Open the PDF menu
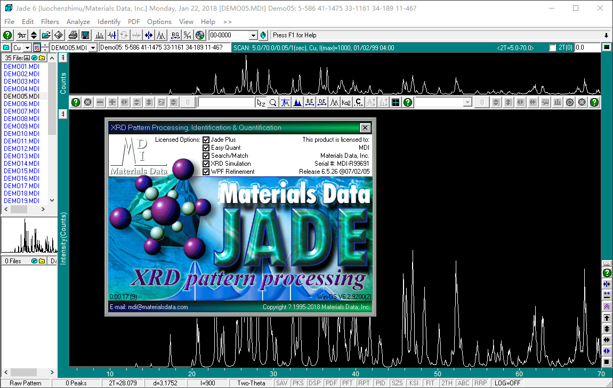613x388 pixels. tap(134, 22)
